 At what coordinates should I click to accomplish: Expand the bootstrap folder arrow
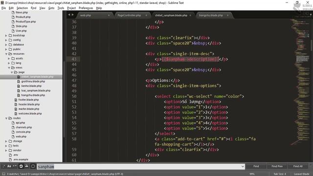tap(6, 36)
